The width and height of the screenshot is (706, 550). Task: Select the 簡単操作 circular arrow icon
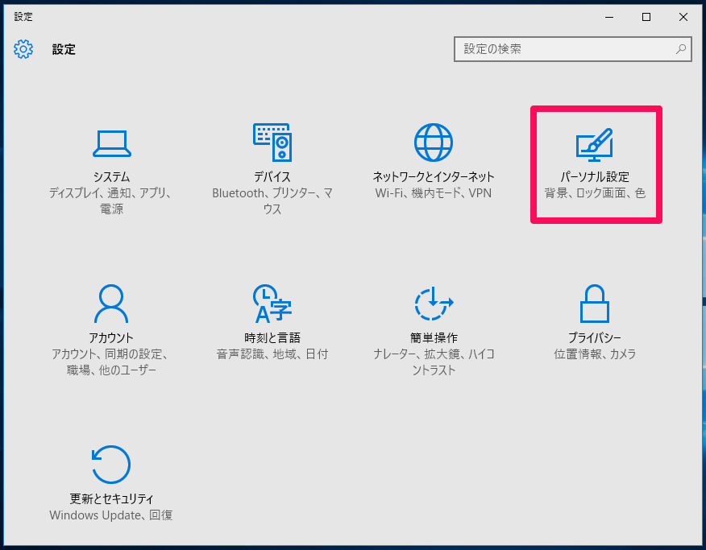tap(433, 302)
